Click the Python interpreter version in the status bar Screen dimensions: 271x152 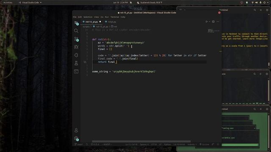pyautogui.click(x=179, y=144)
